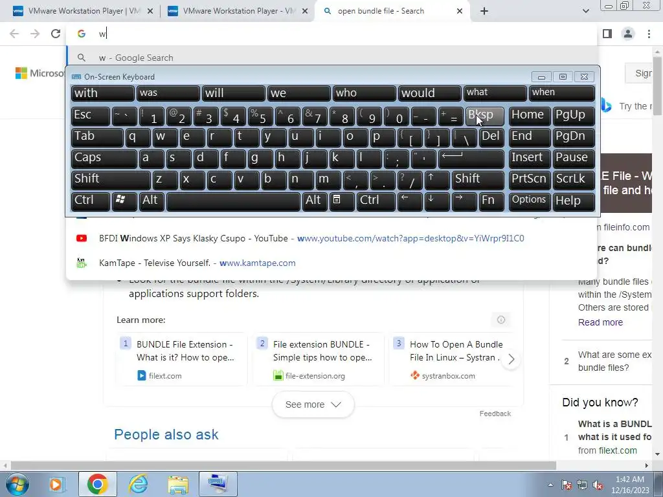This screenshot has width=663, height=497.
Task: Open the filext.com BUNDLE File Extension card
Action: 181,359
